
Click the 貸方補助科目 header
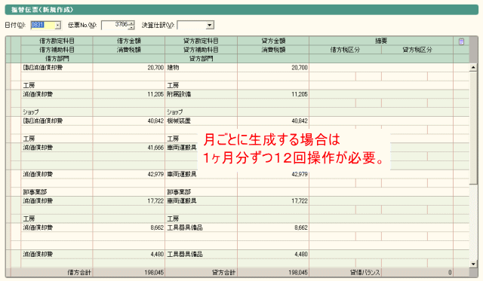[x=201, y=50]
